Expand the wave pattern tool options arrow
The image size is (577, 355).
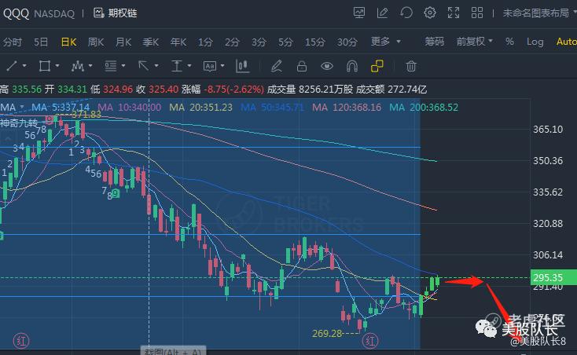(x=90, y=66)
